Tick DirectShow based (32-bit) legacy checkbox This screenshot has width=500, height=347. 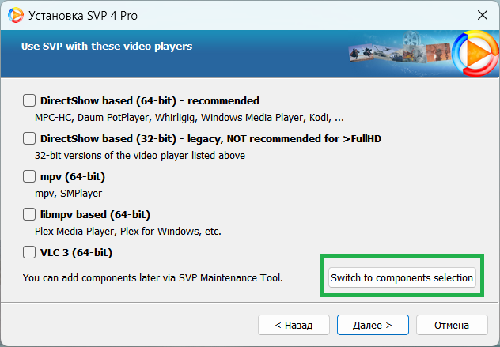[x=29, y=138]
